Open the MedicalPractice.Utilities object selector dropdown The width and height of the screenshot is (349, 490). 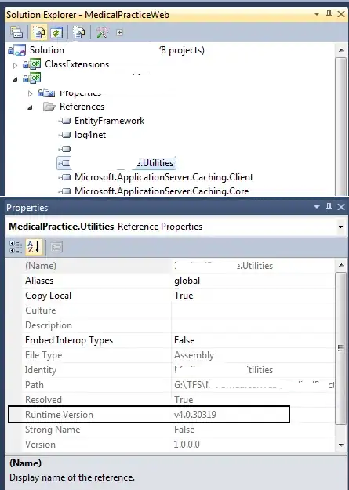point(341,227)
